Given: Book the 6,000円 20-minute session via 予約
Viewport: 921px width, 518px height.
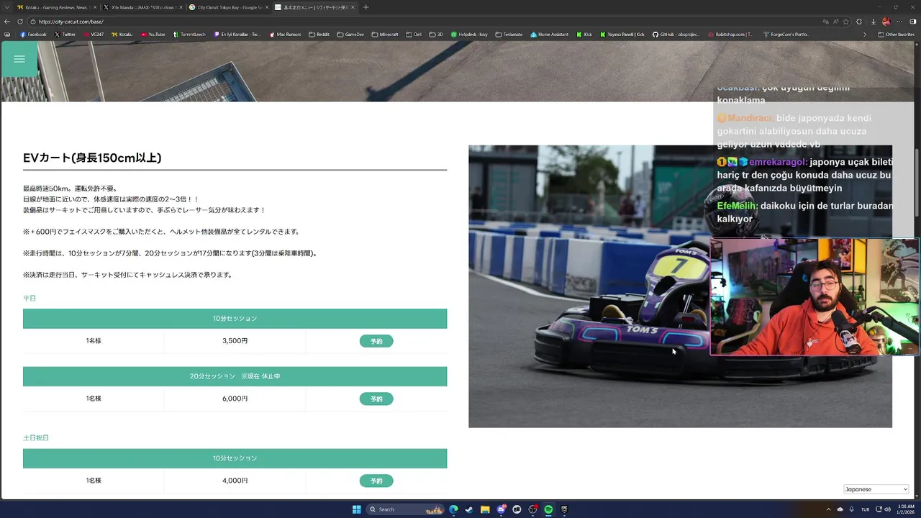Looking at the screenshot, I should coord(376,399).
